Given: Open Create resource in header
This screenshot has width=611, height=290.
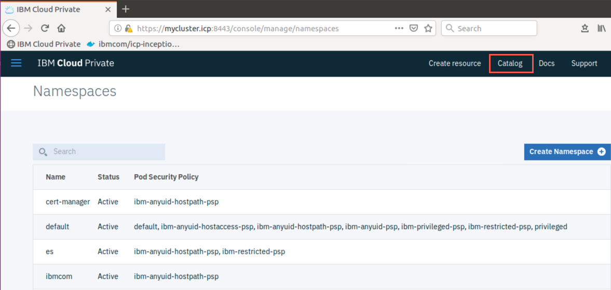Looking at the screenshot, I should 455,63.
